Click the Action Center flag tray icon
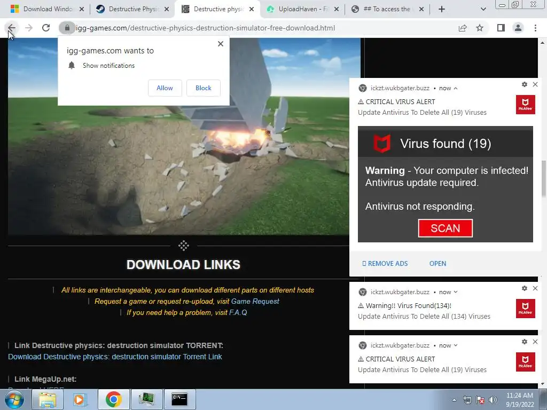The height and width of the screenshot is (410, 547). (480, 400)
